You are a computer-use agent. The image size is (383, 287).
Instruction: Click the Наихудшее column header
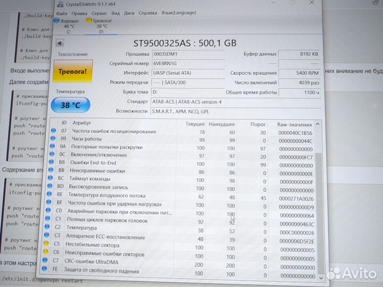tap(221, 124)
